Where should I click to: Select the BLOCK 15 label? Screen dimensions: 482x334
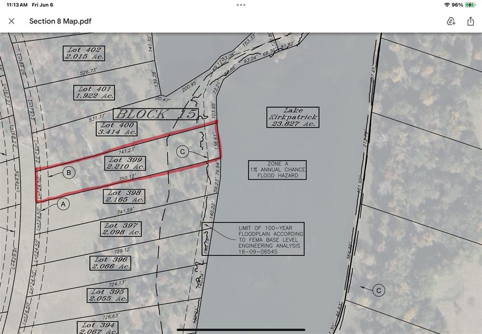pos(156,114)
